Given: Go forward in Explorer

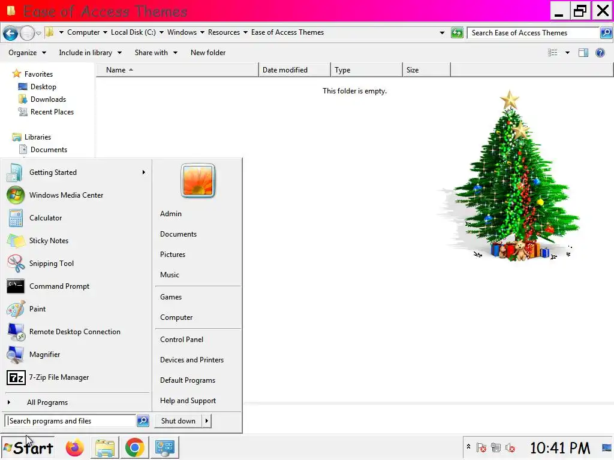Looking at the screenshot, I should (x=27, y=33).
